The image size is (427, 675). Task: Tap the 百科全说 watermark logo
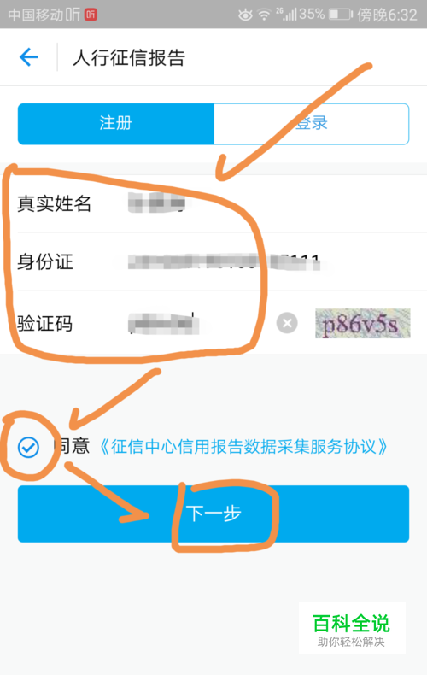point(352,628)
